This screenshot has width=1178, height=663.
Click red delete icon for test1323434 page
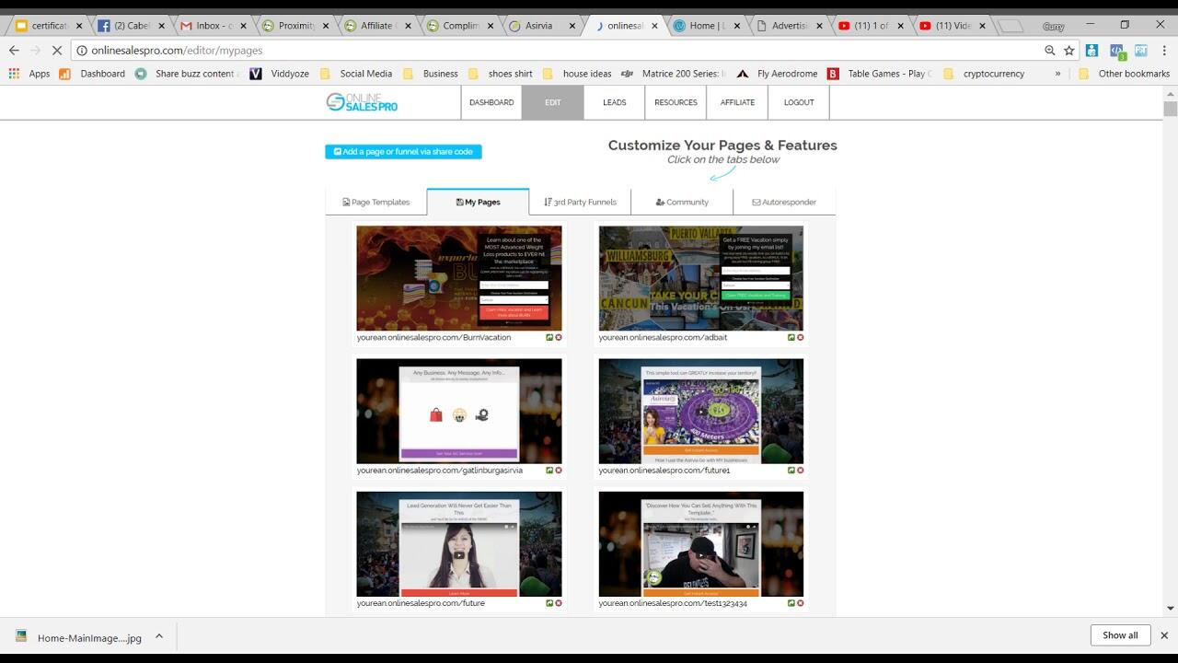click(x=800, y=604)
